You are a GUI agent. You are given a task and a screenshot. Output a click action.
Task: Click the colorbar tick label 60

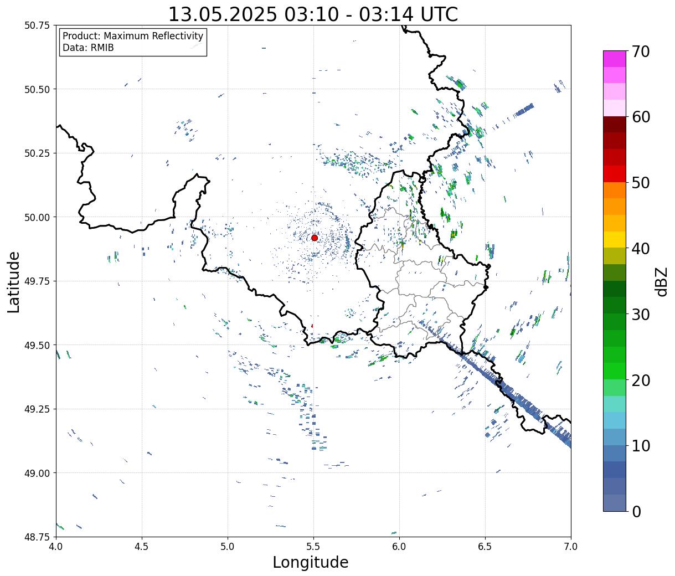[x=641, y=117]
